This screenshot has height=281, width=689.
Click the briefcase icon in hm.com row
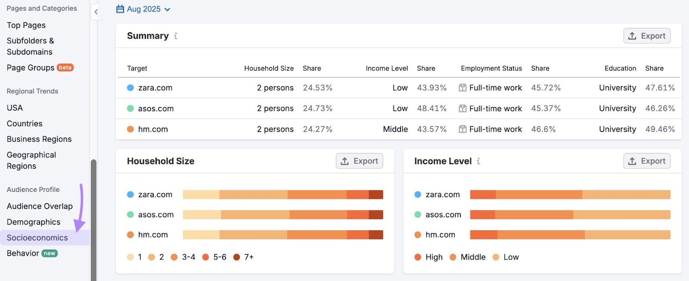pos(462,129)
